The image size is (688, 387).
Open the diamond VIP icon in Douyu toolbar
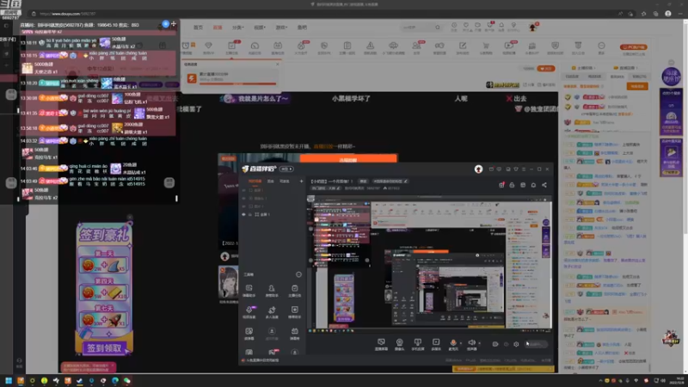208,46
